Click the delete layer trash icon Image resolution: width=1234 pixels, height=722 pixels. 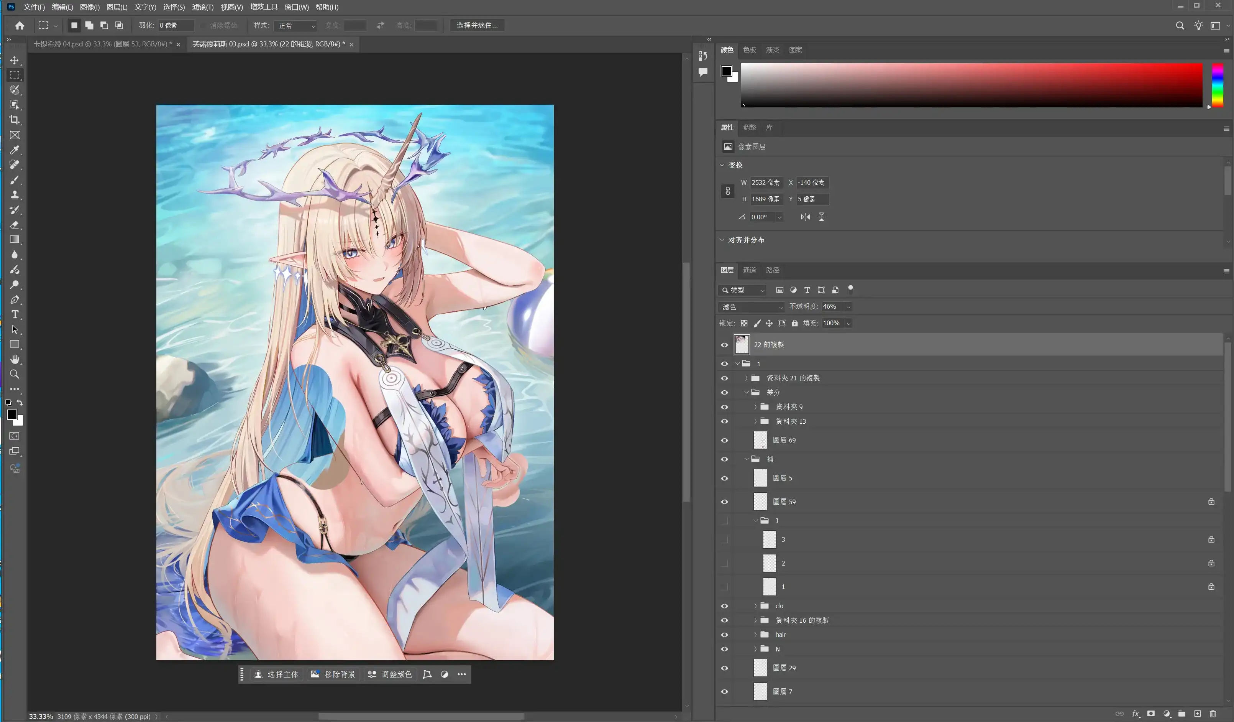point(1213,714)
